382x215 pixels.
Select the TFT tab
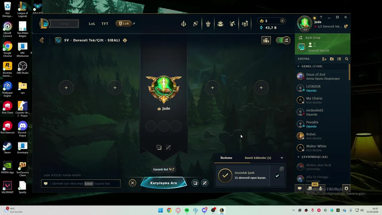coord(105,24)
